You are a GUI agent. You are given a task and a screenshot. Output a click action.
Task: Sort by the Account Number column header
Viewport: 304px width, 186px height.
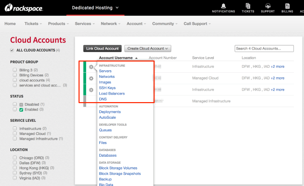click(163, 58)
